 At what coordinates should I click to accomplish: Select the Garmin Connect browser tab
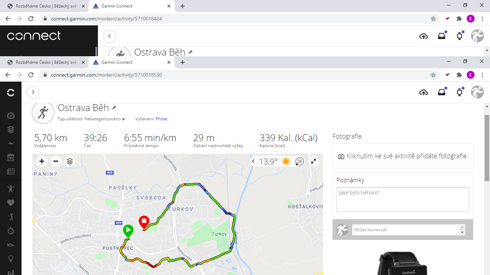pos(132,62)
